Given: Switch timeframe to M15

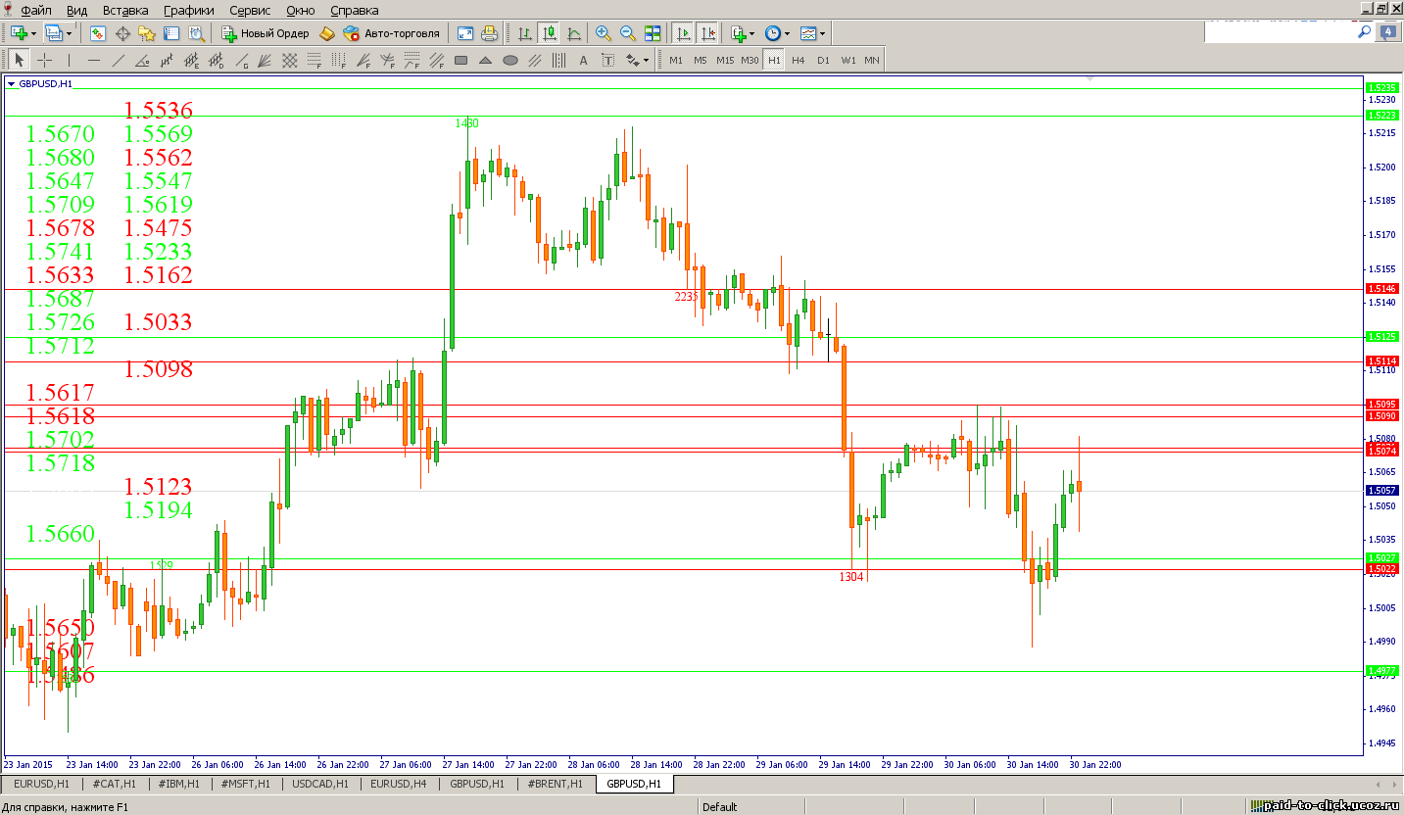Looking at the screenshot, I should tap(725, 61).
